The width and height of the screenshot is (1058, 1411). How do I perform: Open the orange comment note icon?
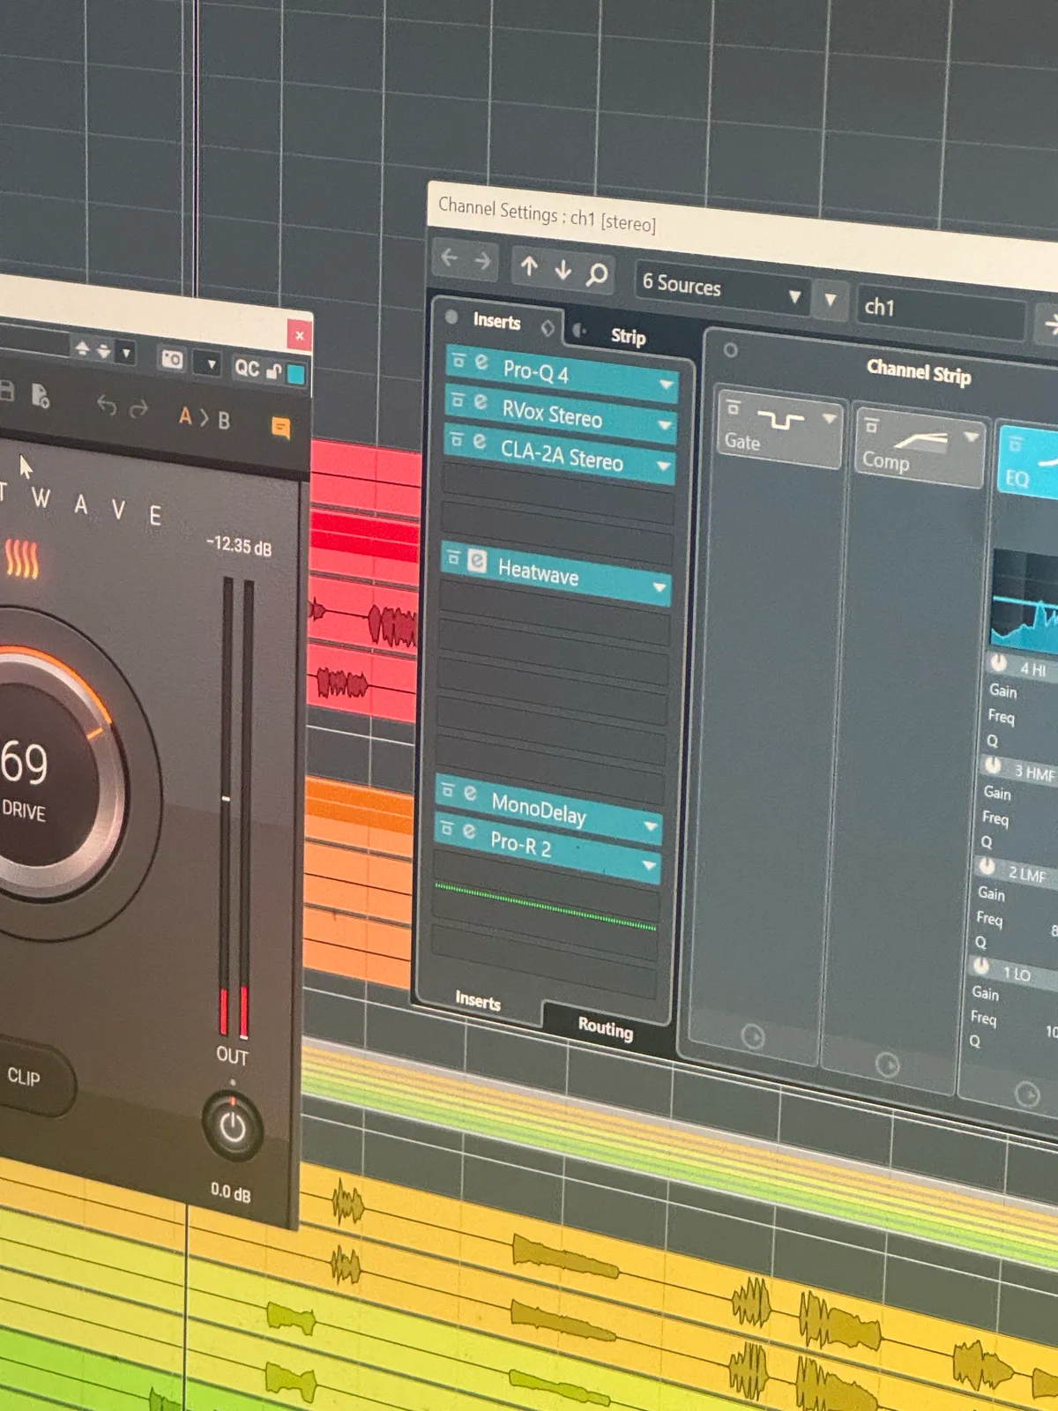pos(280,429)
